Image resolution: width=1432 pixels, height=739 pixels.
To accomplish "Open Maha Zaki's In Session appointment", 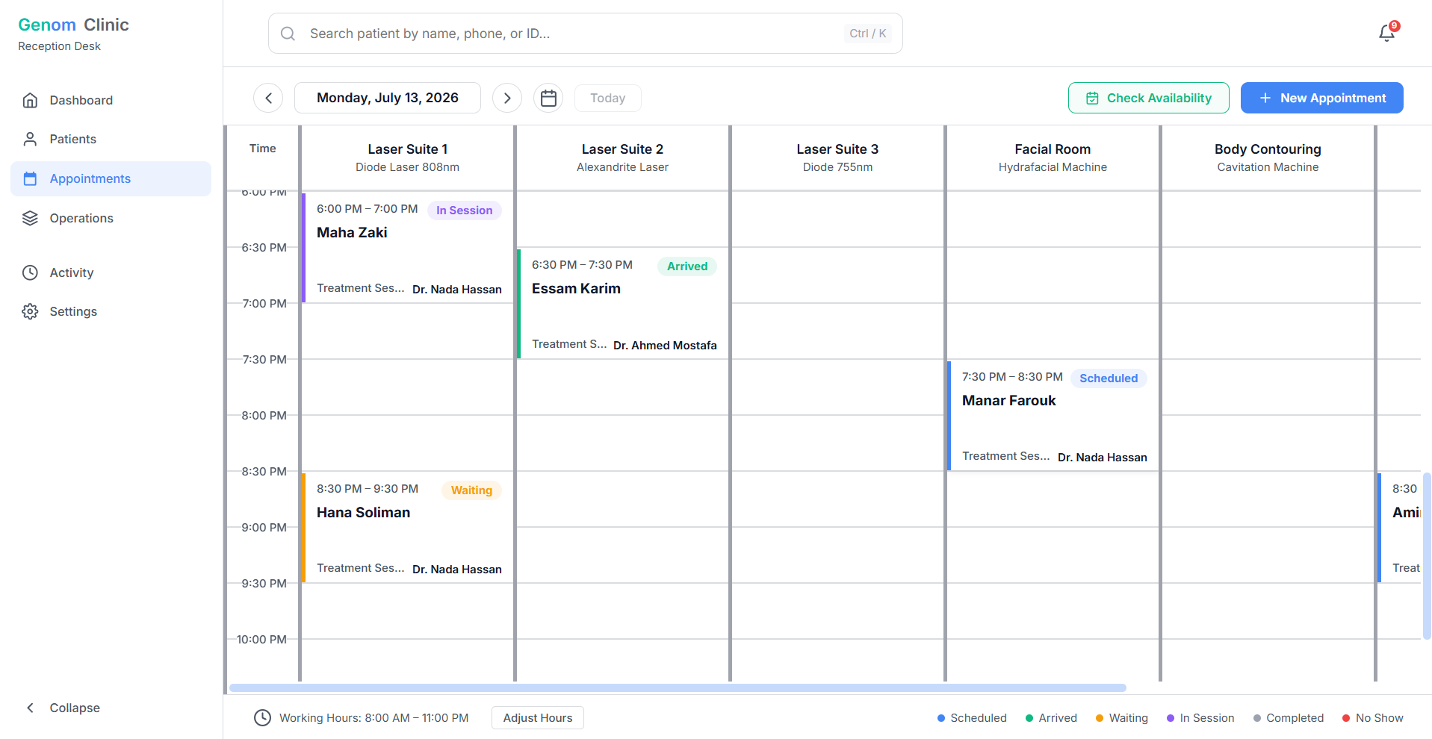I will coord(407,248).
